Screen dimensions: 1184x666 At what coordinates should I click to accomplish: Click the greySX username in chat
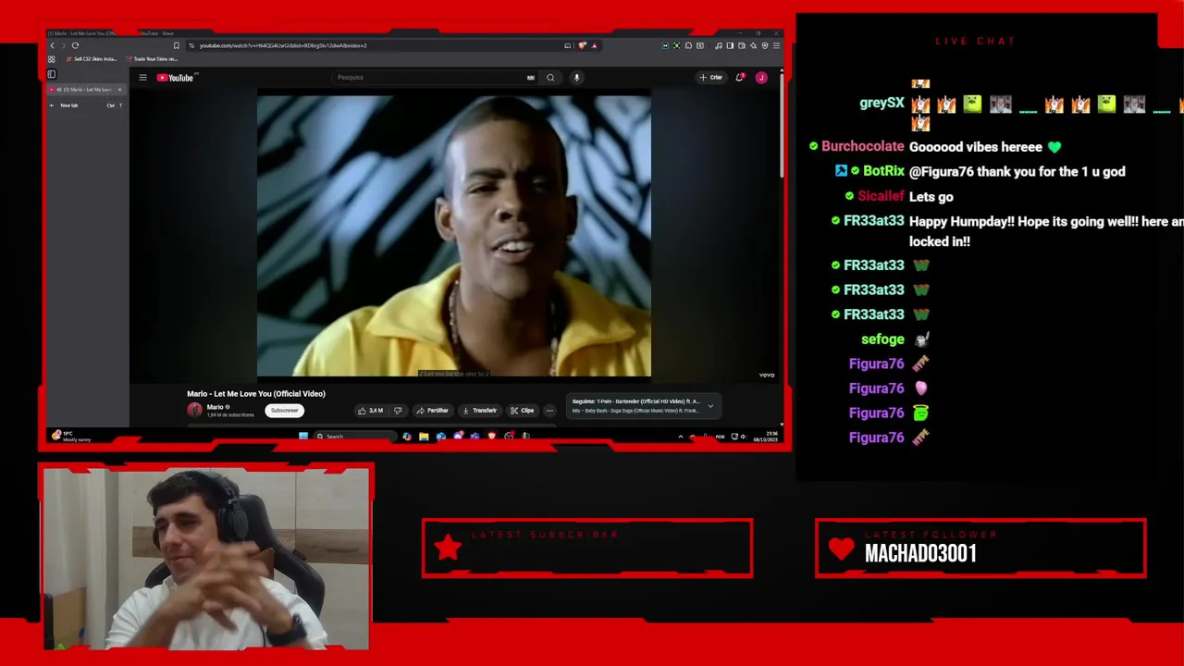point(882,103)
